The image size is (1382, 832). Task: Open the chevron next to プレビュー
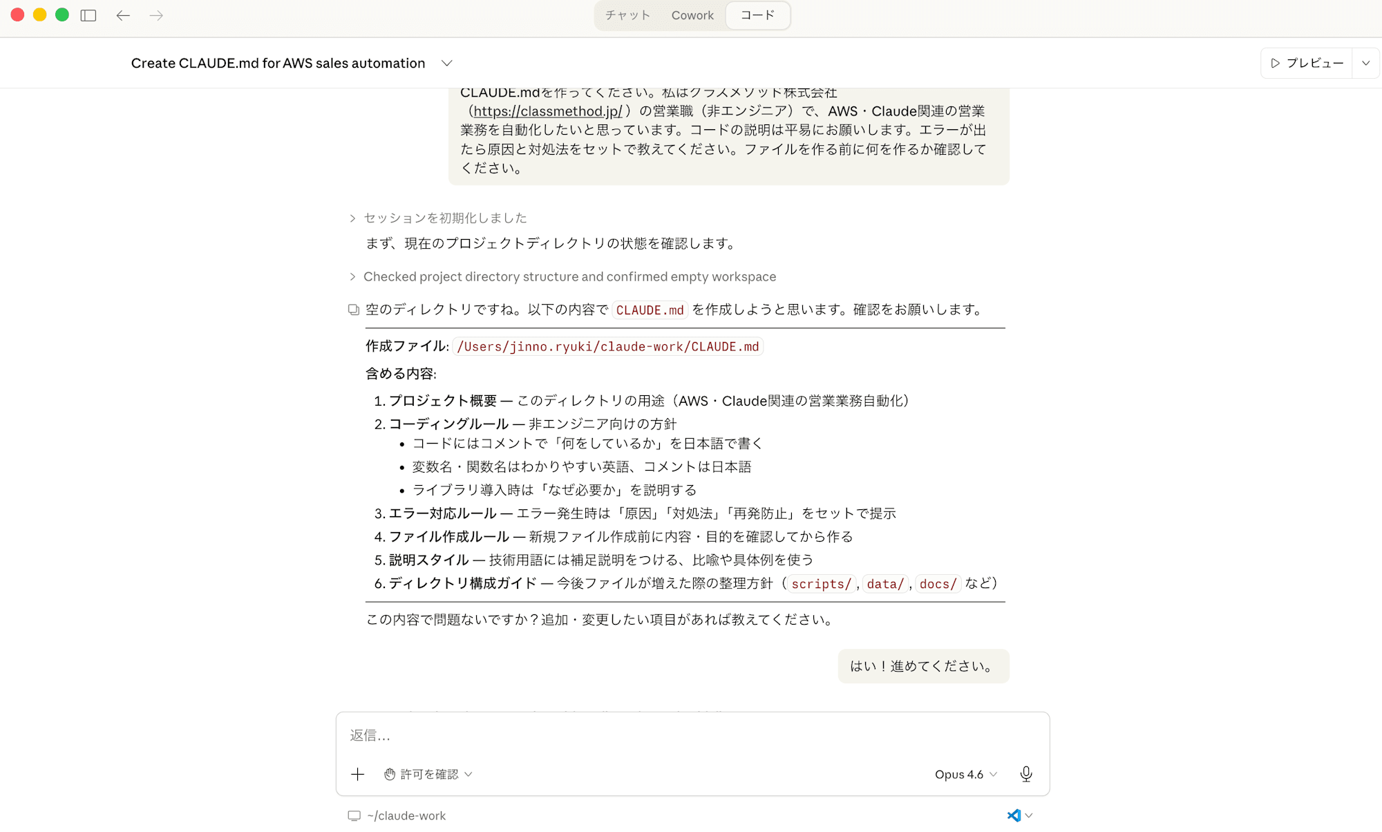tap(1367, 63)
